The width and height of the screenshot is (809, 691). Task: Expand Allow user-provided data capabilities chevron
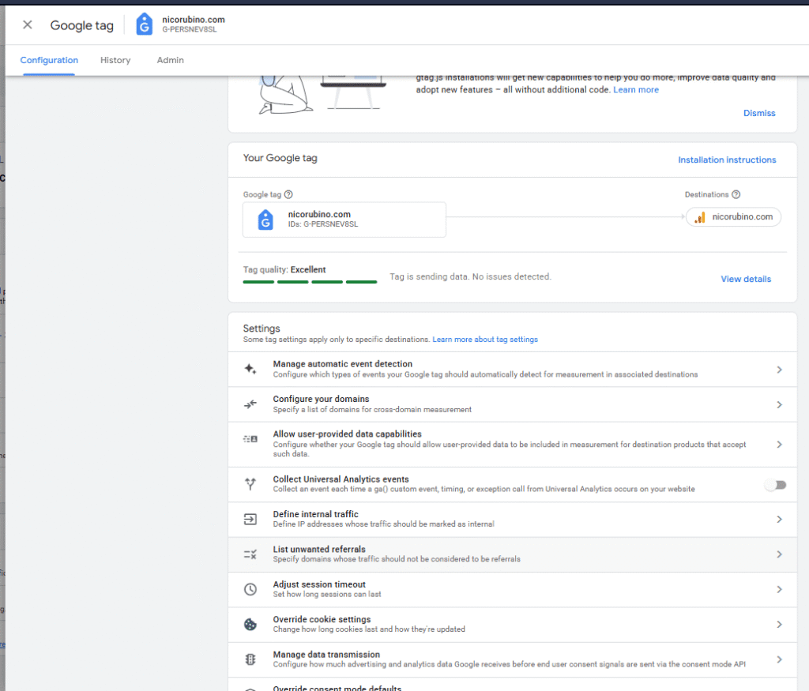pos(779,445)
